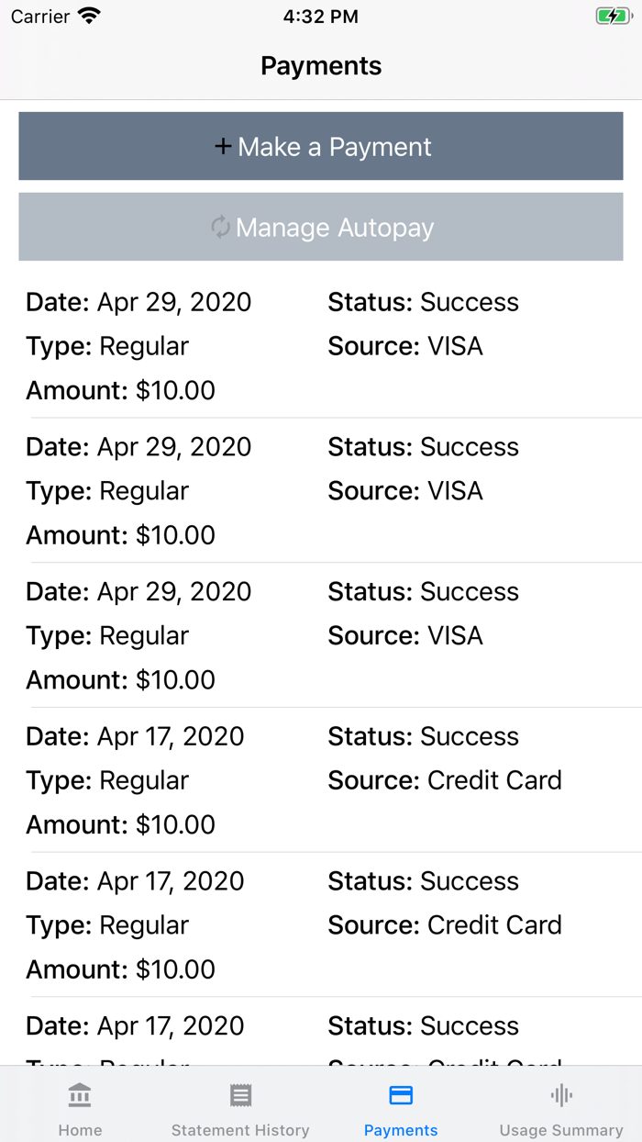Select the third Apr 29, 2020 VISA payment row
The image size is (642, 1142).
pyautogui.click(x=321, y=635)
